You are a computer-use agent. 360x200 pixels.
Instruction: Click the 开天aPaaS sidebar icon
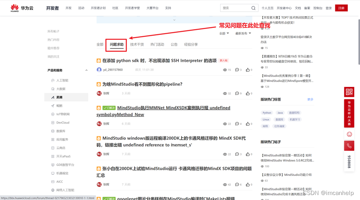coord(53,156)
